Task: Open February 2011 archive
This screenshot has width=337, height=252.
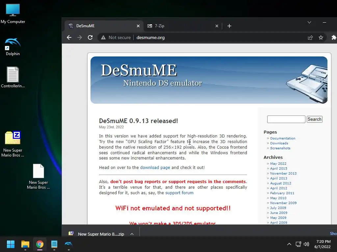Action: point(282,193)
